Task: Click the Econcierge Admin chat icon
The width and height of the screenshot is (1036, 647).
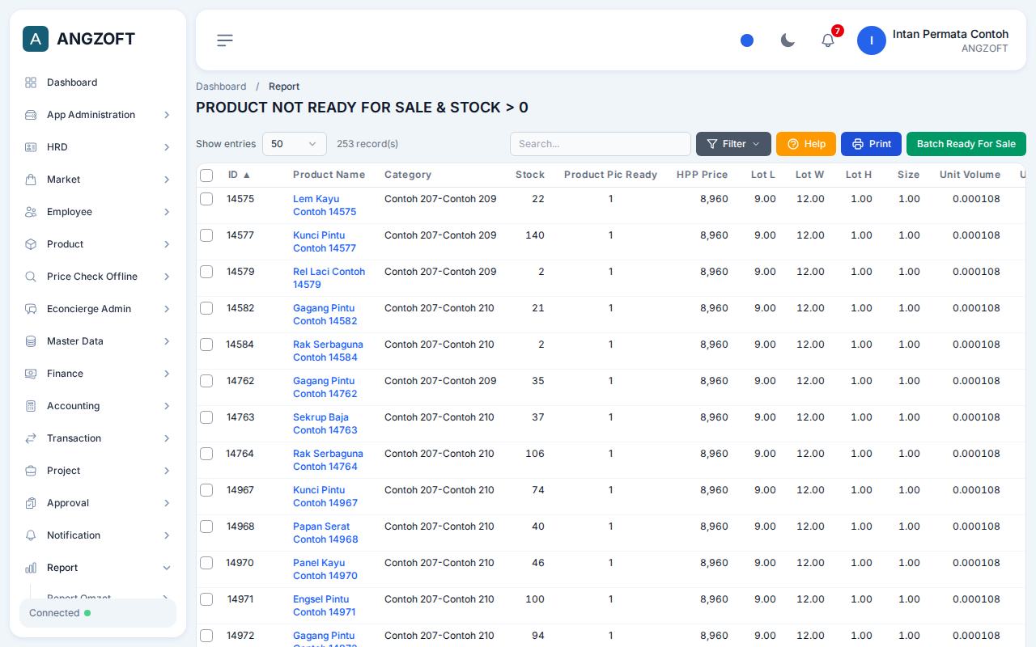Action: tap(31, 309)
